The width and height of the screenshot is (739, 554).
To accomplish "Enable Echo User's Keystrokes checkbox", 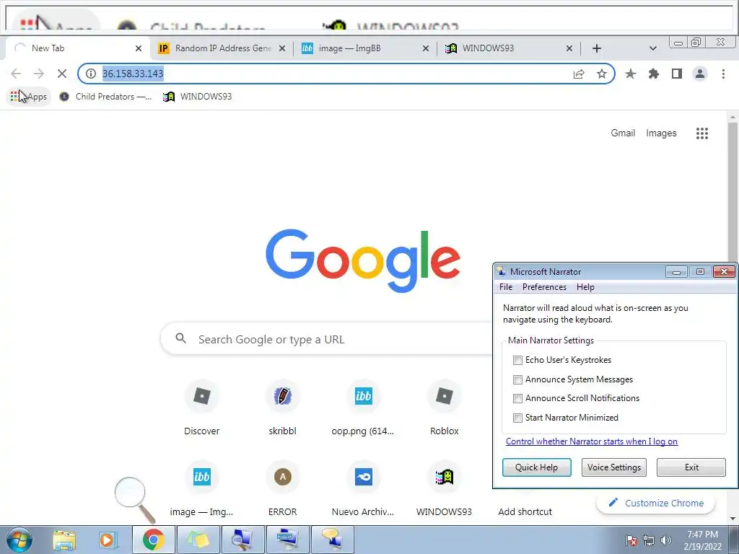I will click(517, 361).
